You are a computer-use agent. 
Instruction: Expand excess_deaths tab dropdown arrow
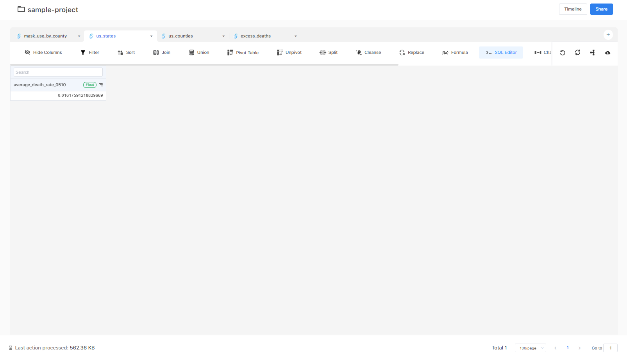pos(296,36)
